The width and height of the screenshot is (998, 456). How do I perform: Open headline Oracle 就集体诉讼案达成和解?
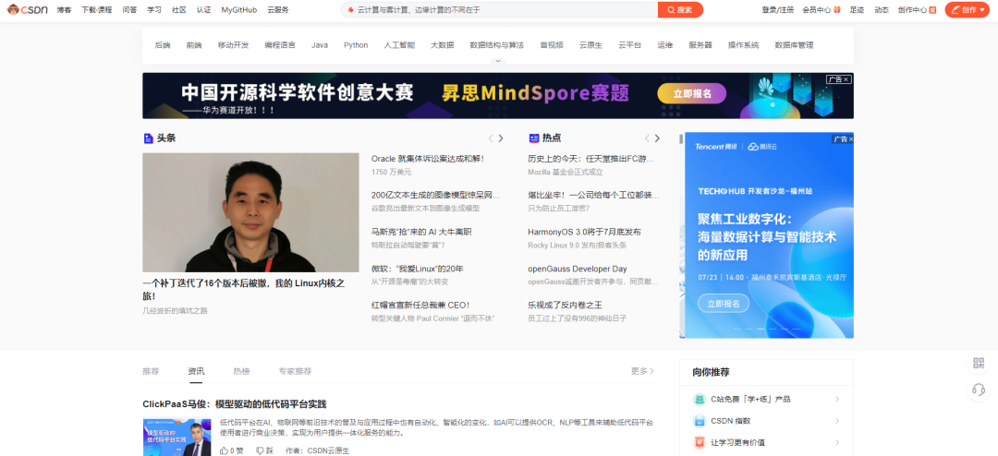tap(428, 159)
